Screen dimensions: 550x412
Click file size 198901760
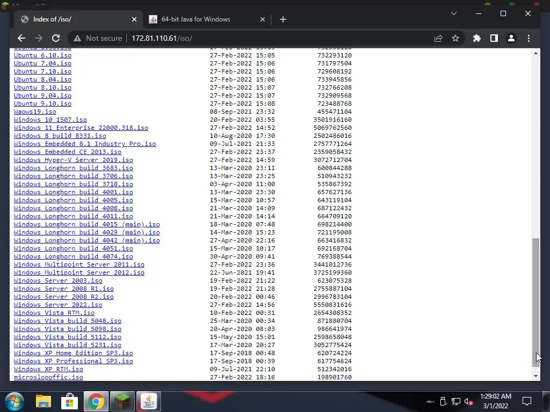point(335,378)
